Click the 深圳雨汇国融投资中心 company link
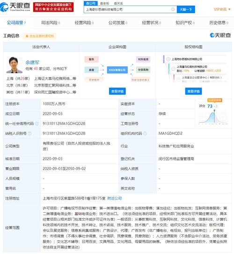This screenshot has height=254, width=234. tap(55, 92)
